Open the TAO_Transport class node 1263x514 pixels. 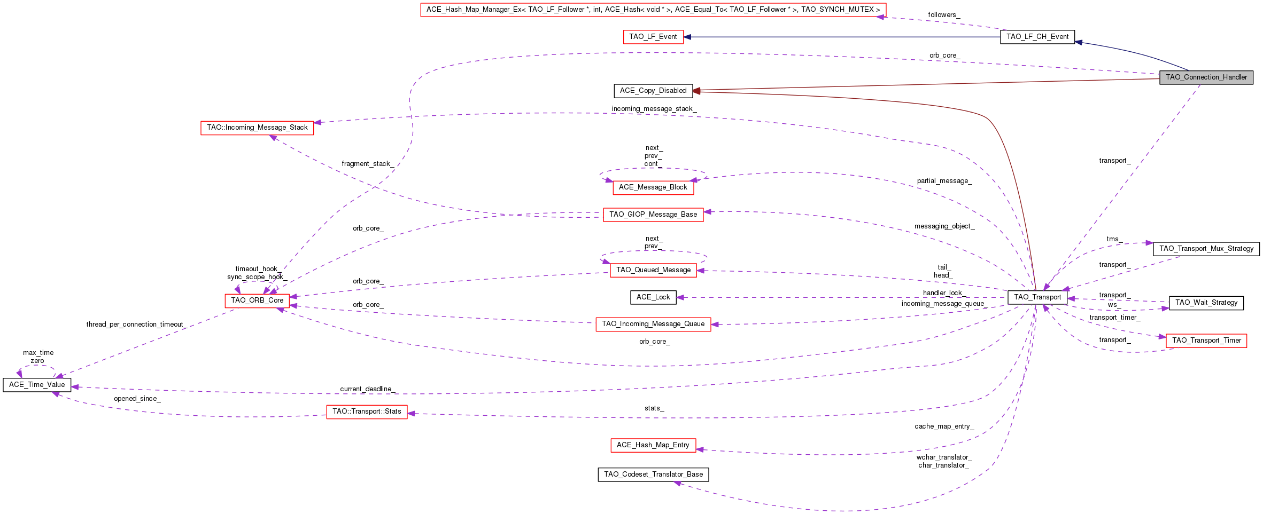point(1037,297)
